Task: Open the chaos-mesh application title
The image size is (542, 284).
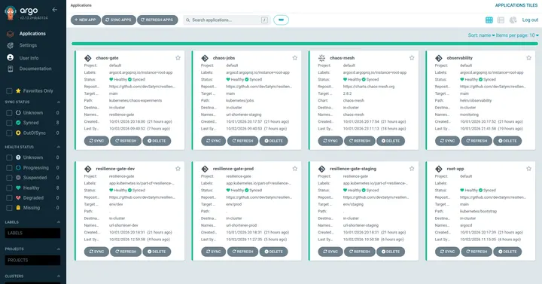Action: 342,58
